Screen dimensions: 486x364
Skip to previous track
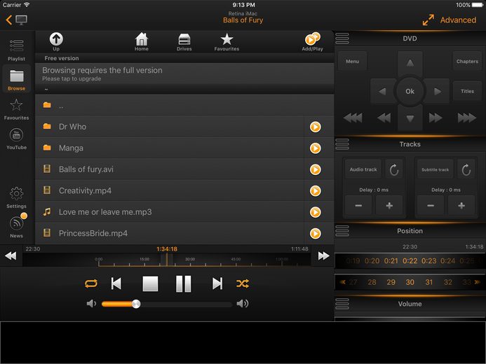point(116,283)
